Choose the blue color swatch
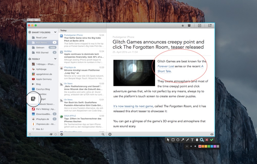257x164 pixels. 212,146
